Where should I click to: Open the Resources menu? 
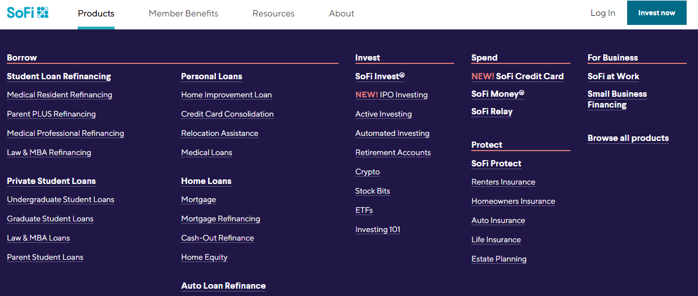point(273,14)
